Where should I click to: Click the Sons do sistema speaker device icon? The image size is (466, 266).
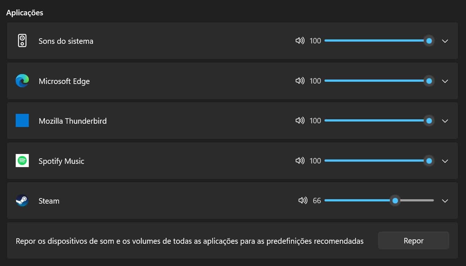[22, 41]
